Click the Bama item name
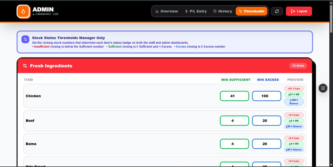This screenshot has height=167, width=333. [31, 144]
